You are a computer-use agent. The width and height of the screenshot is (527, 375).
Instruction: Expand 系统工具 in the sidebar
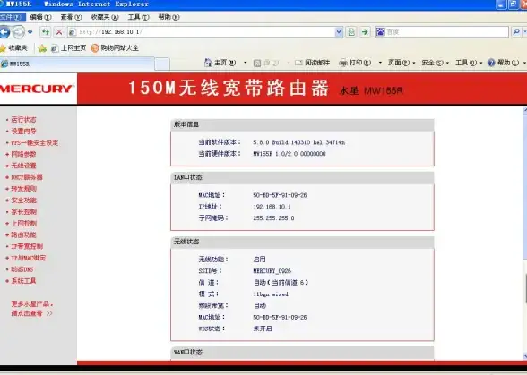[23, 281]
